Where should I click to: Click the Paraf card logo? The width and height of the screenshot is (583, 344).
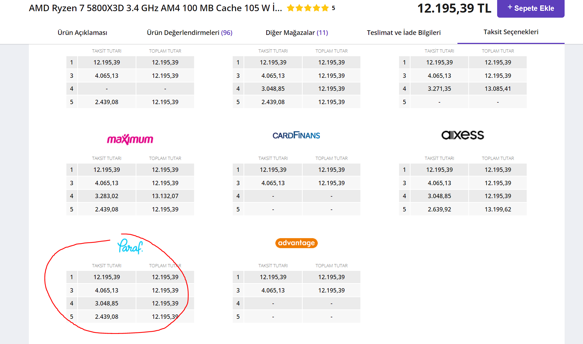130,246
